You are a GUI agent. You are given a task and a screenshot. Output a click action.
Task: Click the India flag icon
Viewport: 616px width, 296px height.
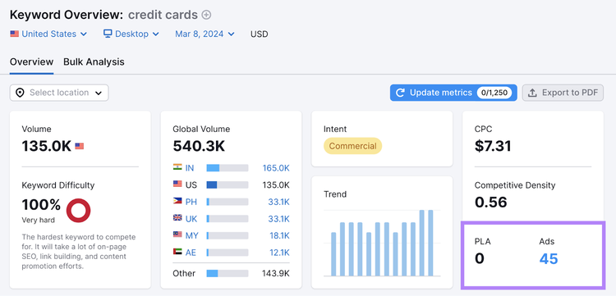point(177,167)
